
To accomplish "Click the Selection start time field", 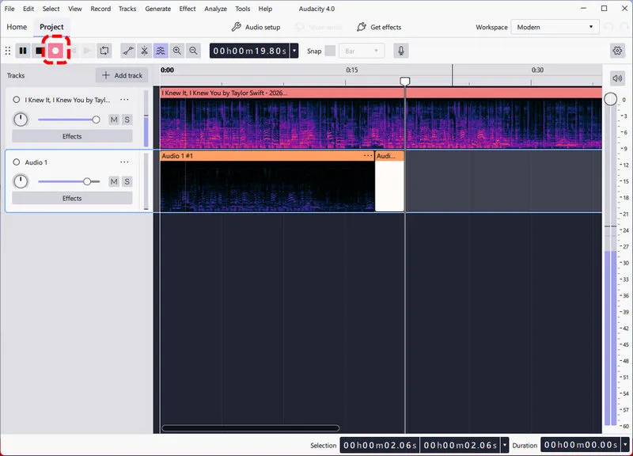I will [x=380, y=445].
